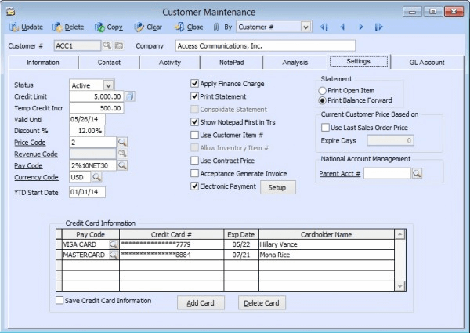
Task: Click the Close door icon in toolbar
Action: pos(179,27)
